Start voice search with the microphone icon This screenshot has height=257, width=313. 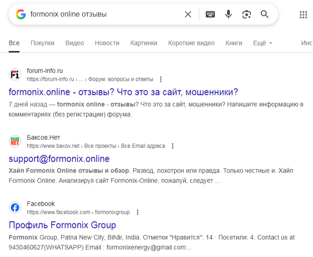pos(229,15)
